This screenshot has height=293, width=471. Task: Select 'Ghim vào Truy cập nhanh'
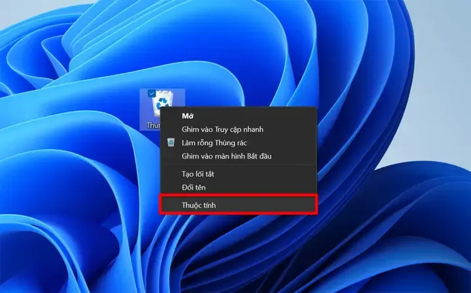coord(222,129)
